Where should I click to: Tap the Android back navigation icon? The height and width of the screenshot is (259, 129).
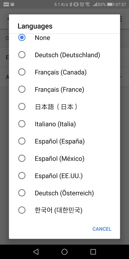tap(36, 252)
